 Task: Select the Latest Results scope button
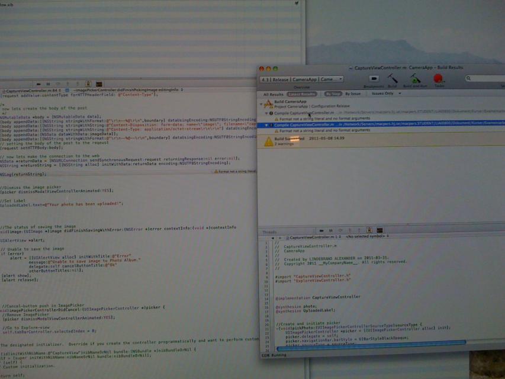point(302,94)
